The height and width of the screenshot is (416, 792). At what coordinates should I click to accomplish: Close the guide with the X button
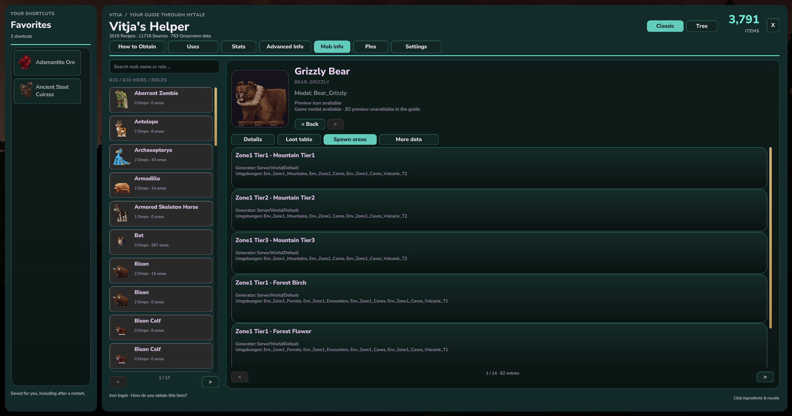(773, 25)
